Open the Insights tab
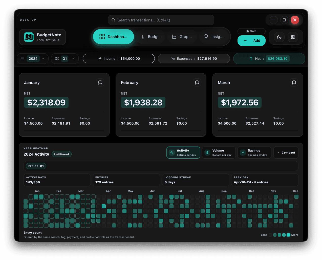 click(213, 37)
